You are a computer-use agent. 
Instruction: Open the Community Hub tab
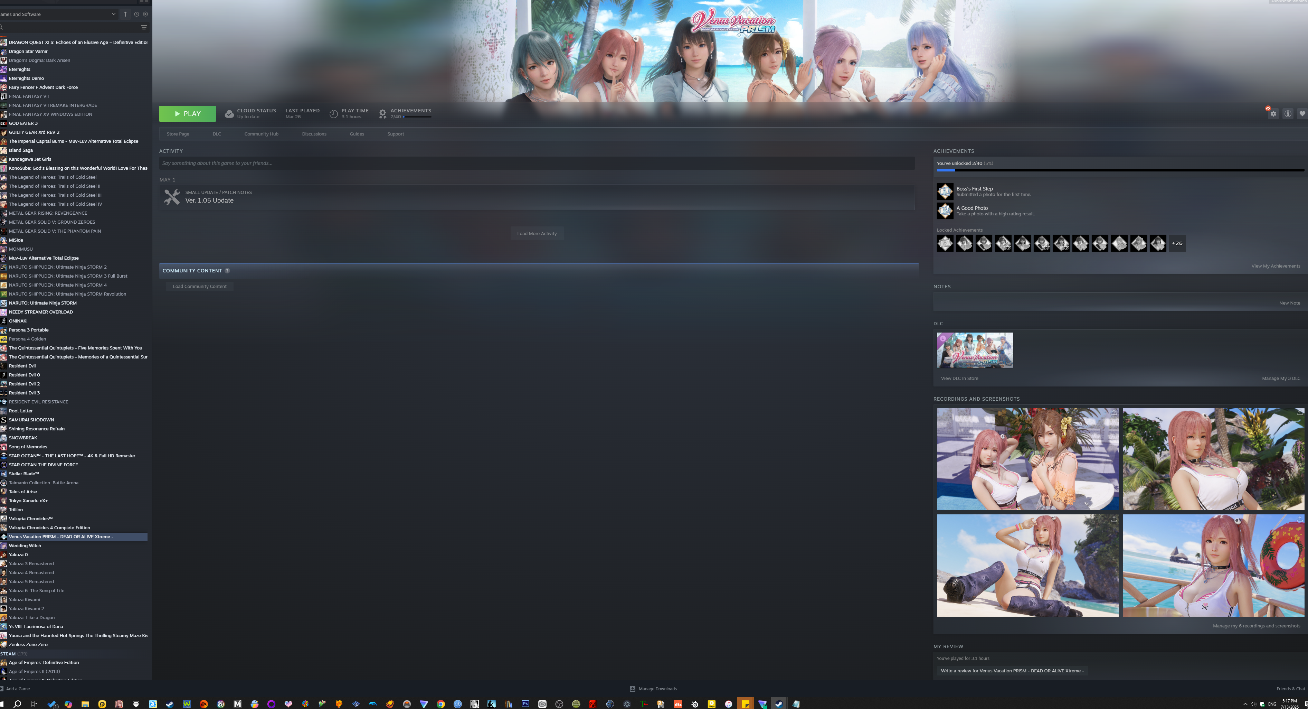point(261,134)
